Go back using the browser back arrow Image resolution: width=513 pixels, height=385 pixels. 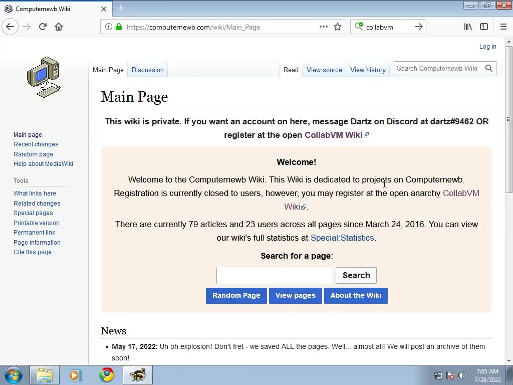tap(10, 27)
